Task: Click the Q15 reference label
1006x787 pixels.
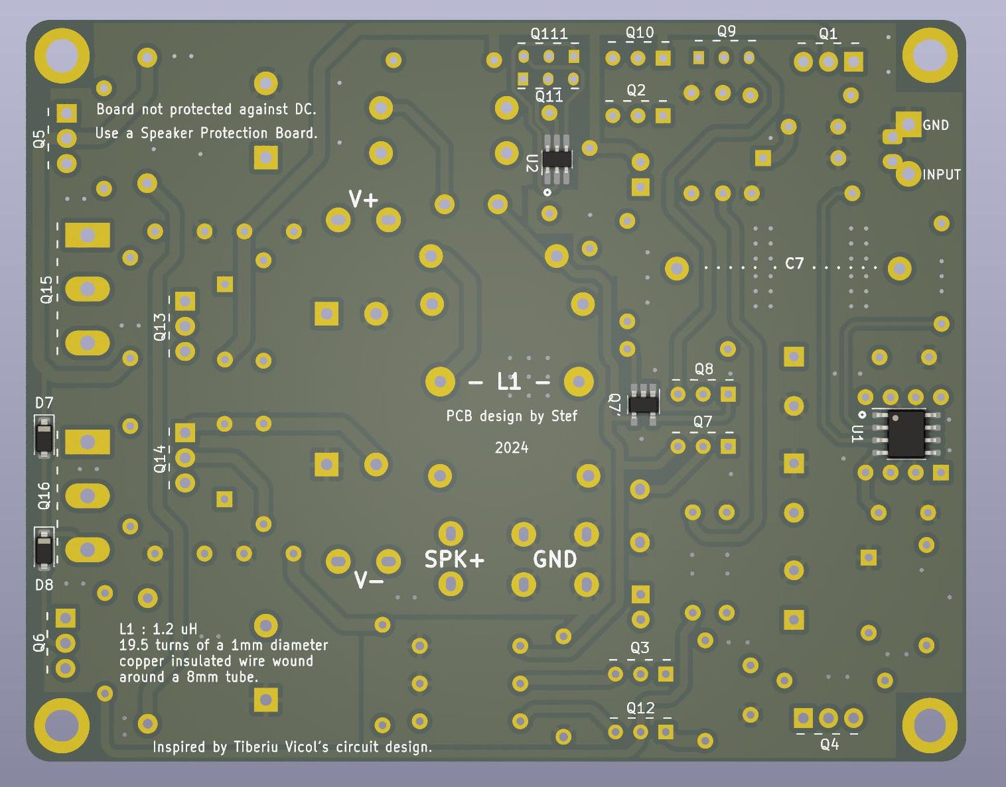Action: pyautogui.click(x=46, y=290)
